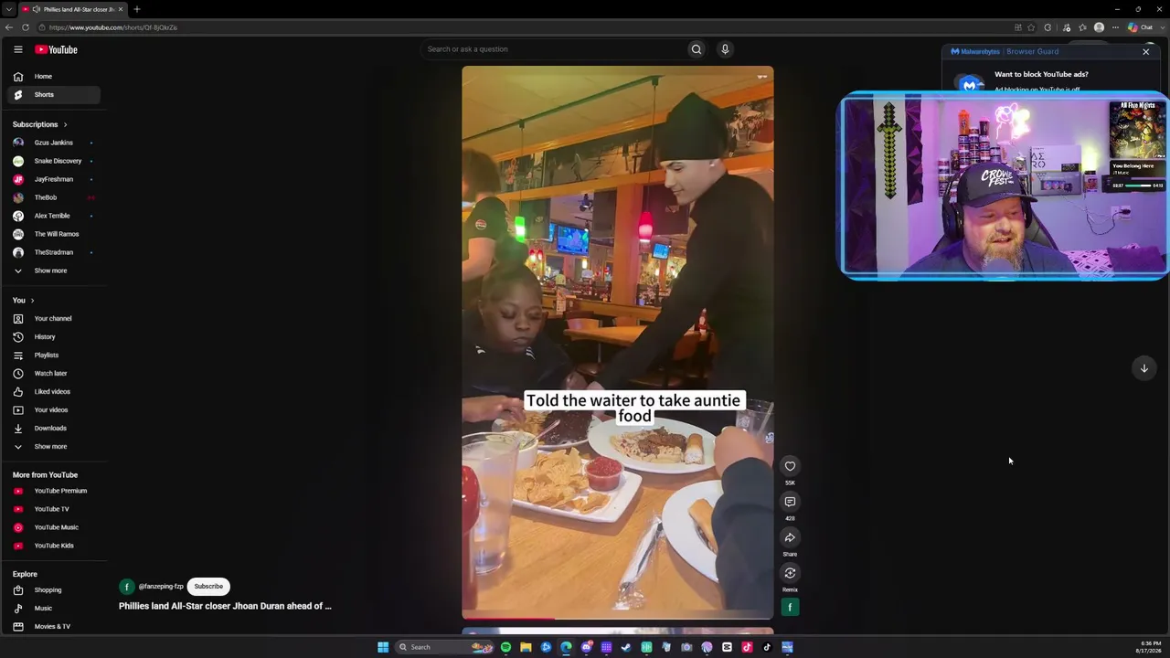Share this Short
The height and width of the screenshot is (658, 1170).
790,537
